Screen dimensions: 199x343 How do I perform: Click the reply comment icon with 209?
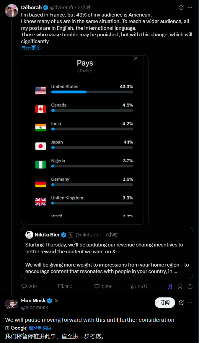click(24, 286)
